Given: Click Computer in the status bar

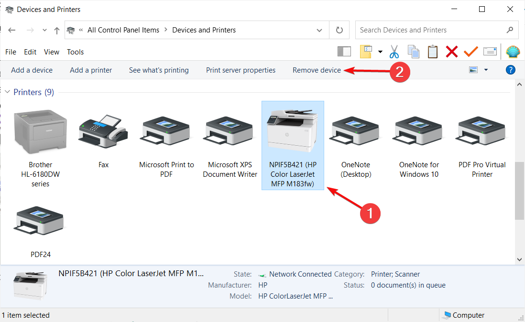Looking at the screenshot, I should point(464,315).
